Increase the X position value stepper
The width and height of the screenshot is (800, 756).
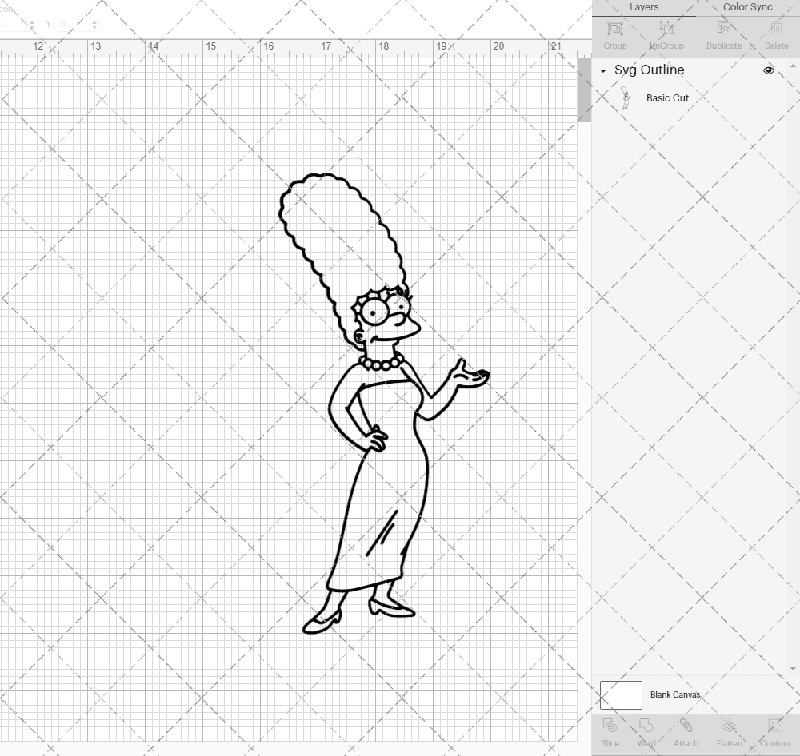32,21
